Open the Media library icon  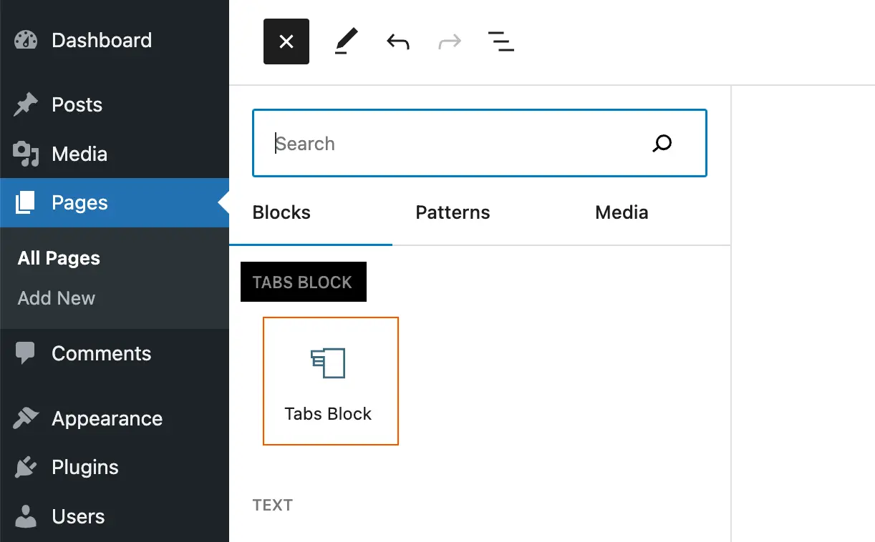point(25,154)
